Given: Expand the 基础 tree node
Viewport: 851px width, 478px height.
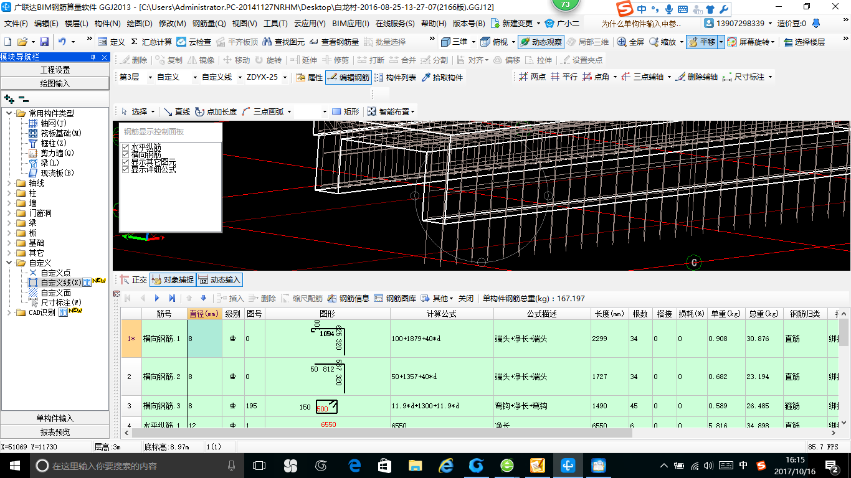Looking at the screenshot, I should coord(9,243).
